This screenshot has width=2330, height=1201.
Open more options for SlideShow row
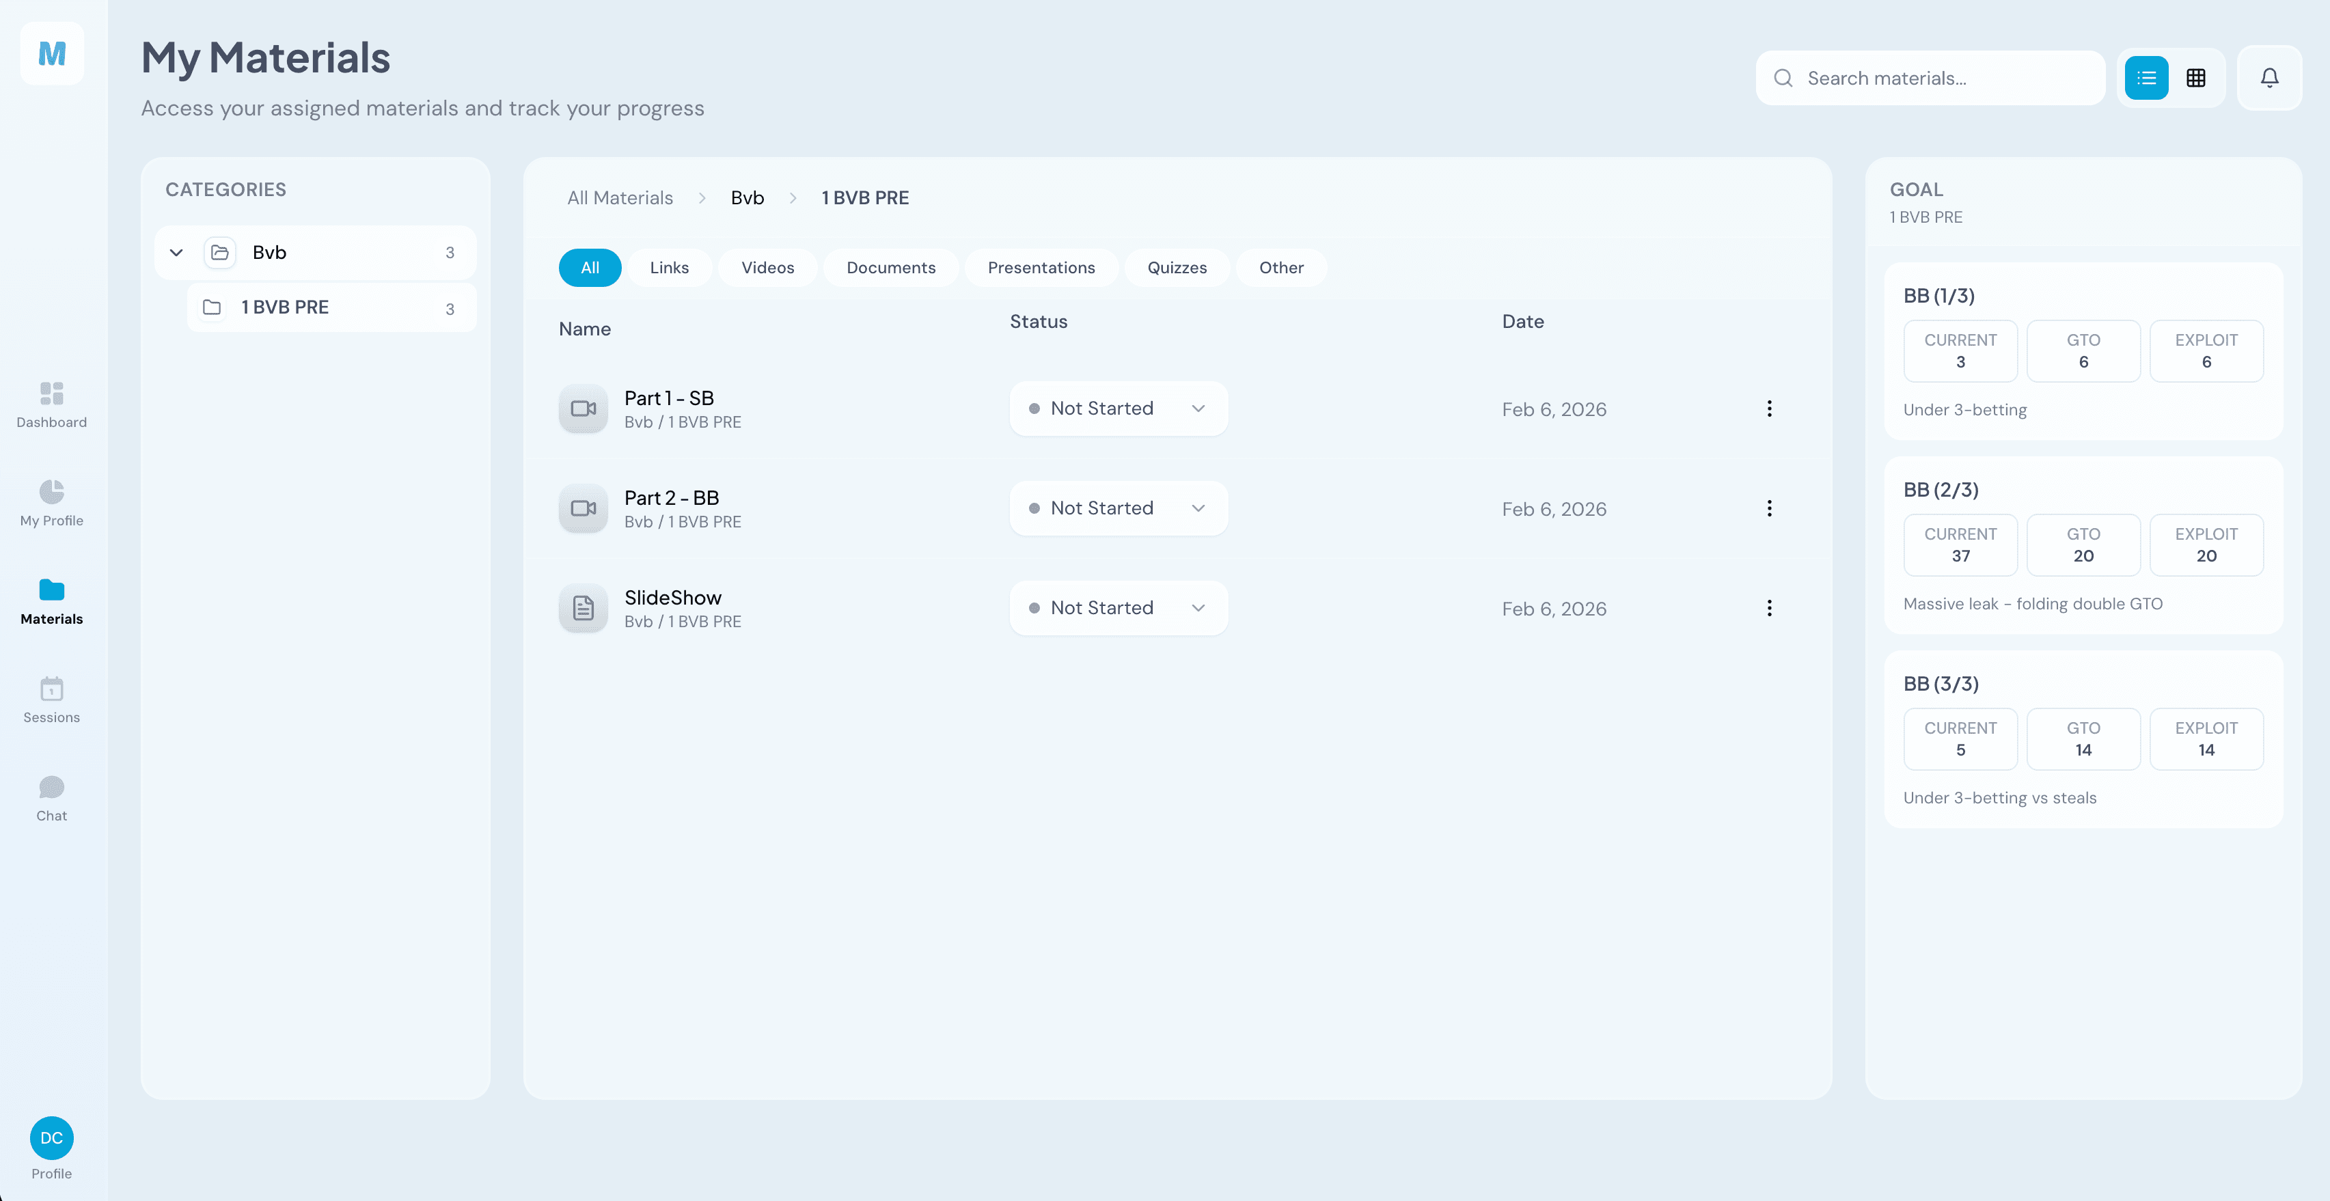[x=1768, y=608]
